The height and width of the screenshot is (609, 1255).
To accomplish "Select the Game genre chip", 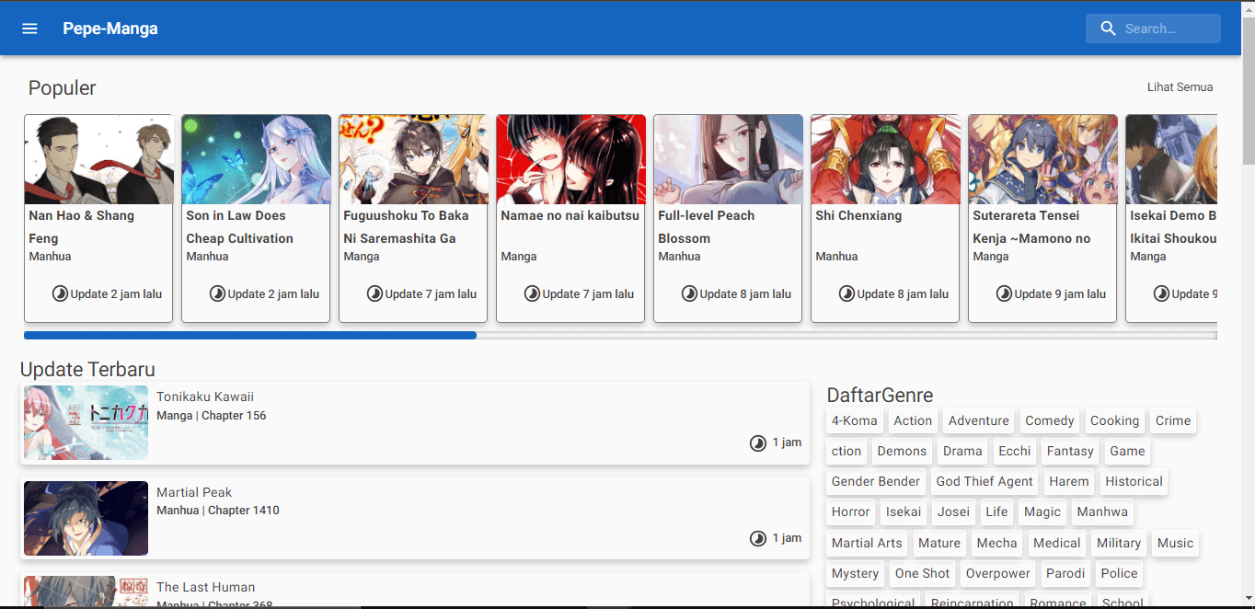I will click(x=1127, y=451).
